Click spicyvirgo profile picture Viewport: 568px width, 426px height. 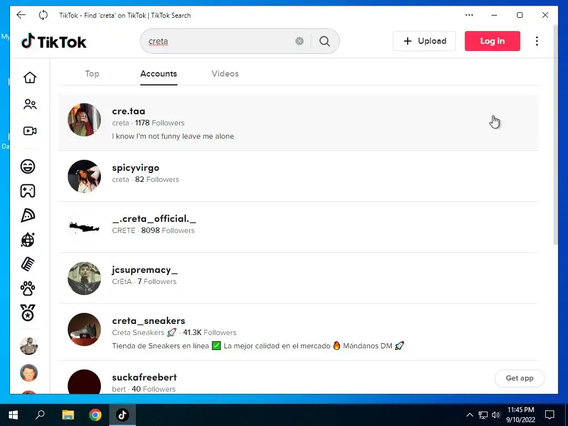(84, 176)
